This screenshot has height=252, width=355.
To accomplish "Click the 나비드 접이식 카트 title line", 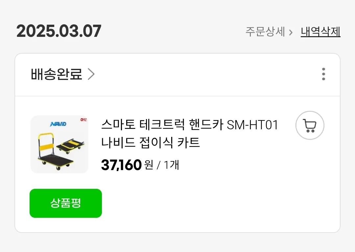I will 151,143.
